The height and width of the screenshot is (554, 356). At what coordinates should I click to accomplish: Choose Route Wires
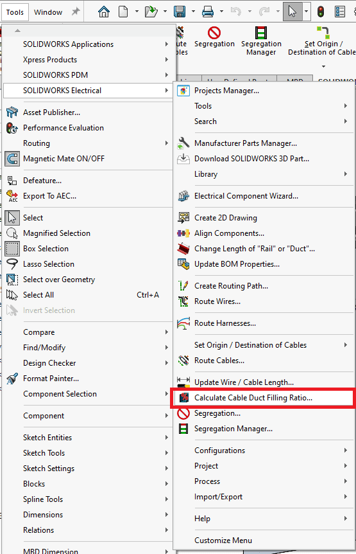click(264, 301)
